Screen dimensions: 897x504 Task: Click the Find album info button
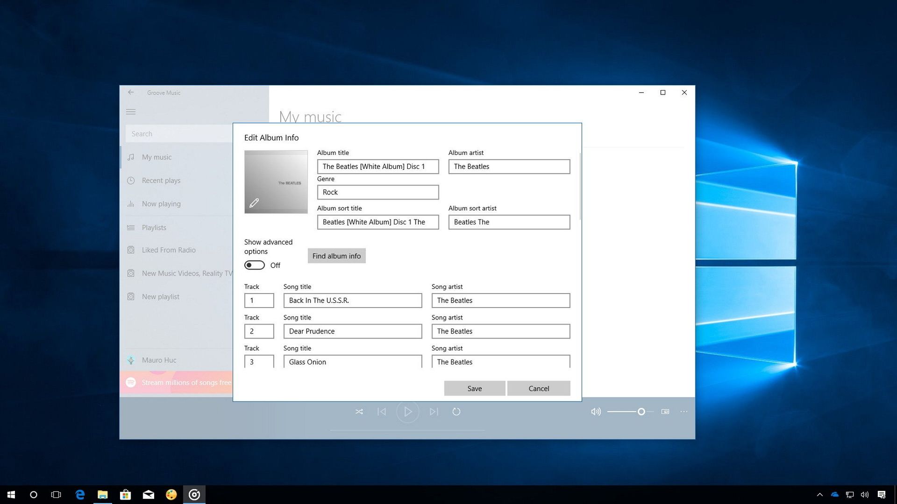point(336,256)
